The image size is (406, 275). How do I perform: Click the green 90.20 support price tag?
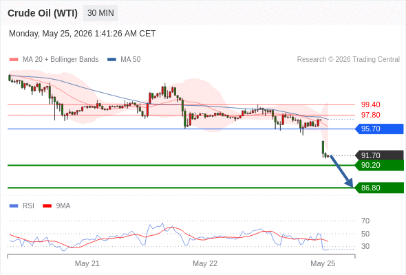click(x=379, y=165)
